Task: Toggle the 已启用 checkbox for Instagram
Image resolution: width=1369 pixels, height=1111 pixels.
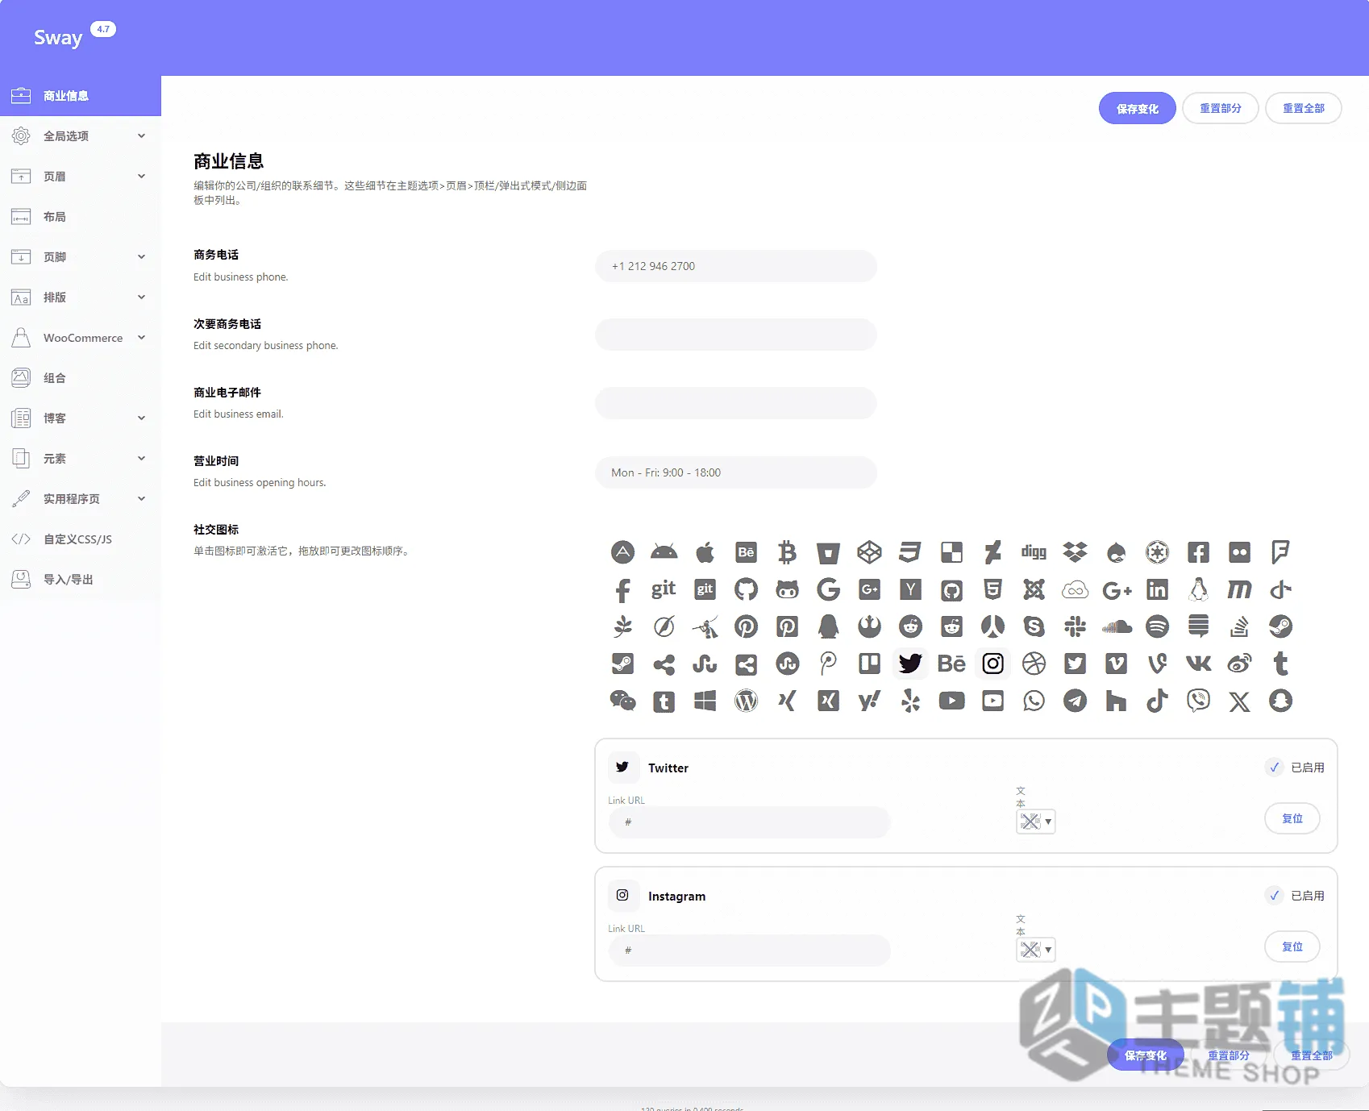Action: [1274, 896]
